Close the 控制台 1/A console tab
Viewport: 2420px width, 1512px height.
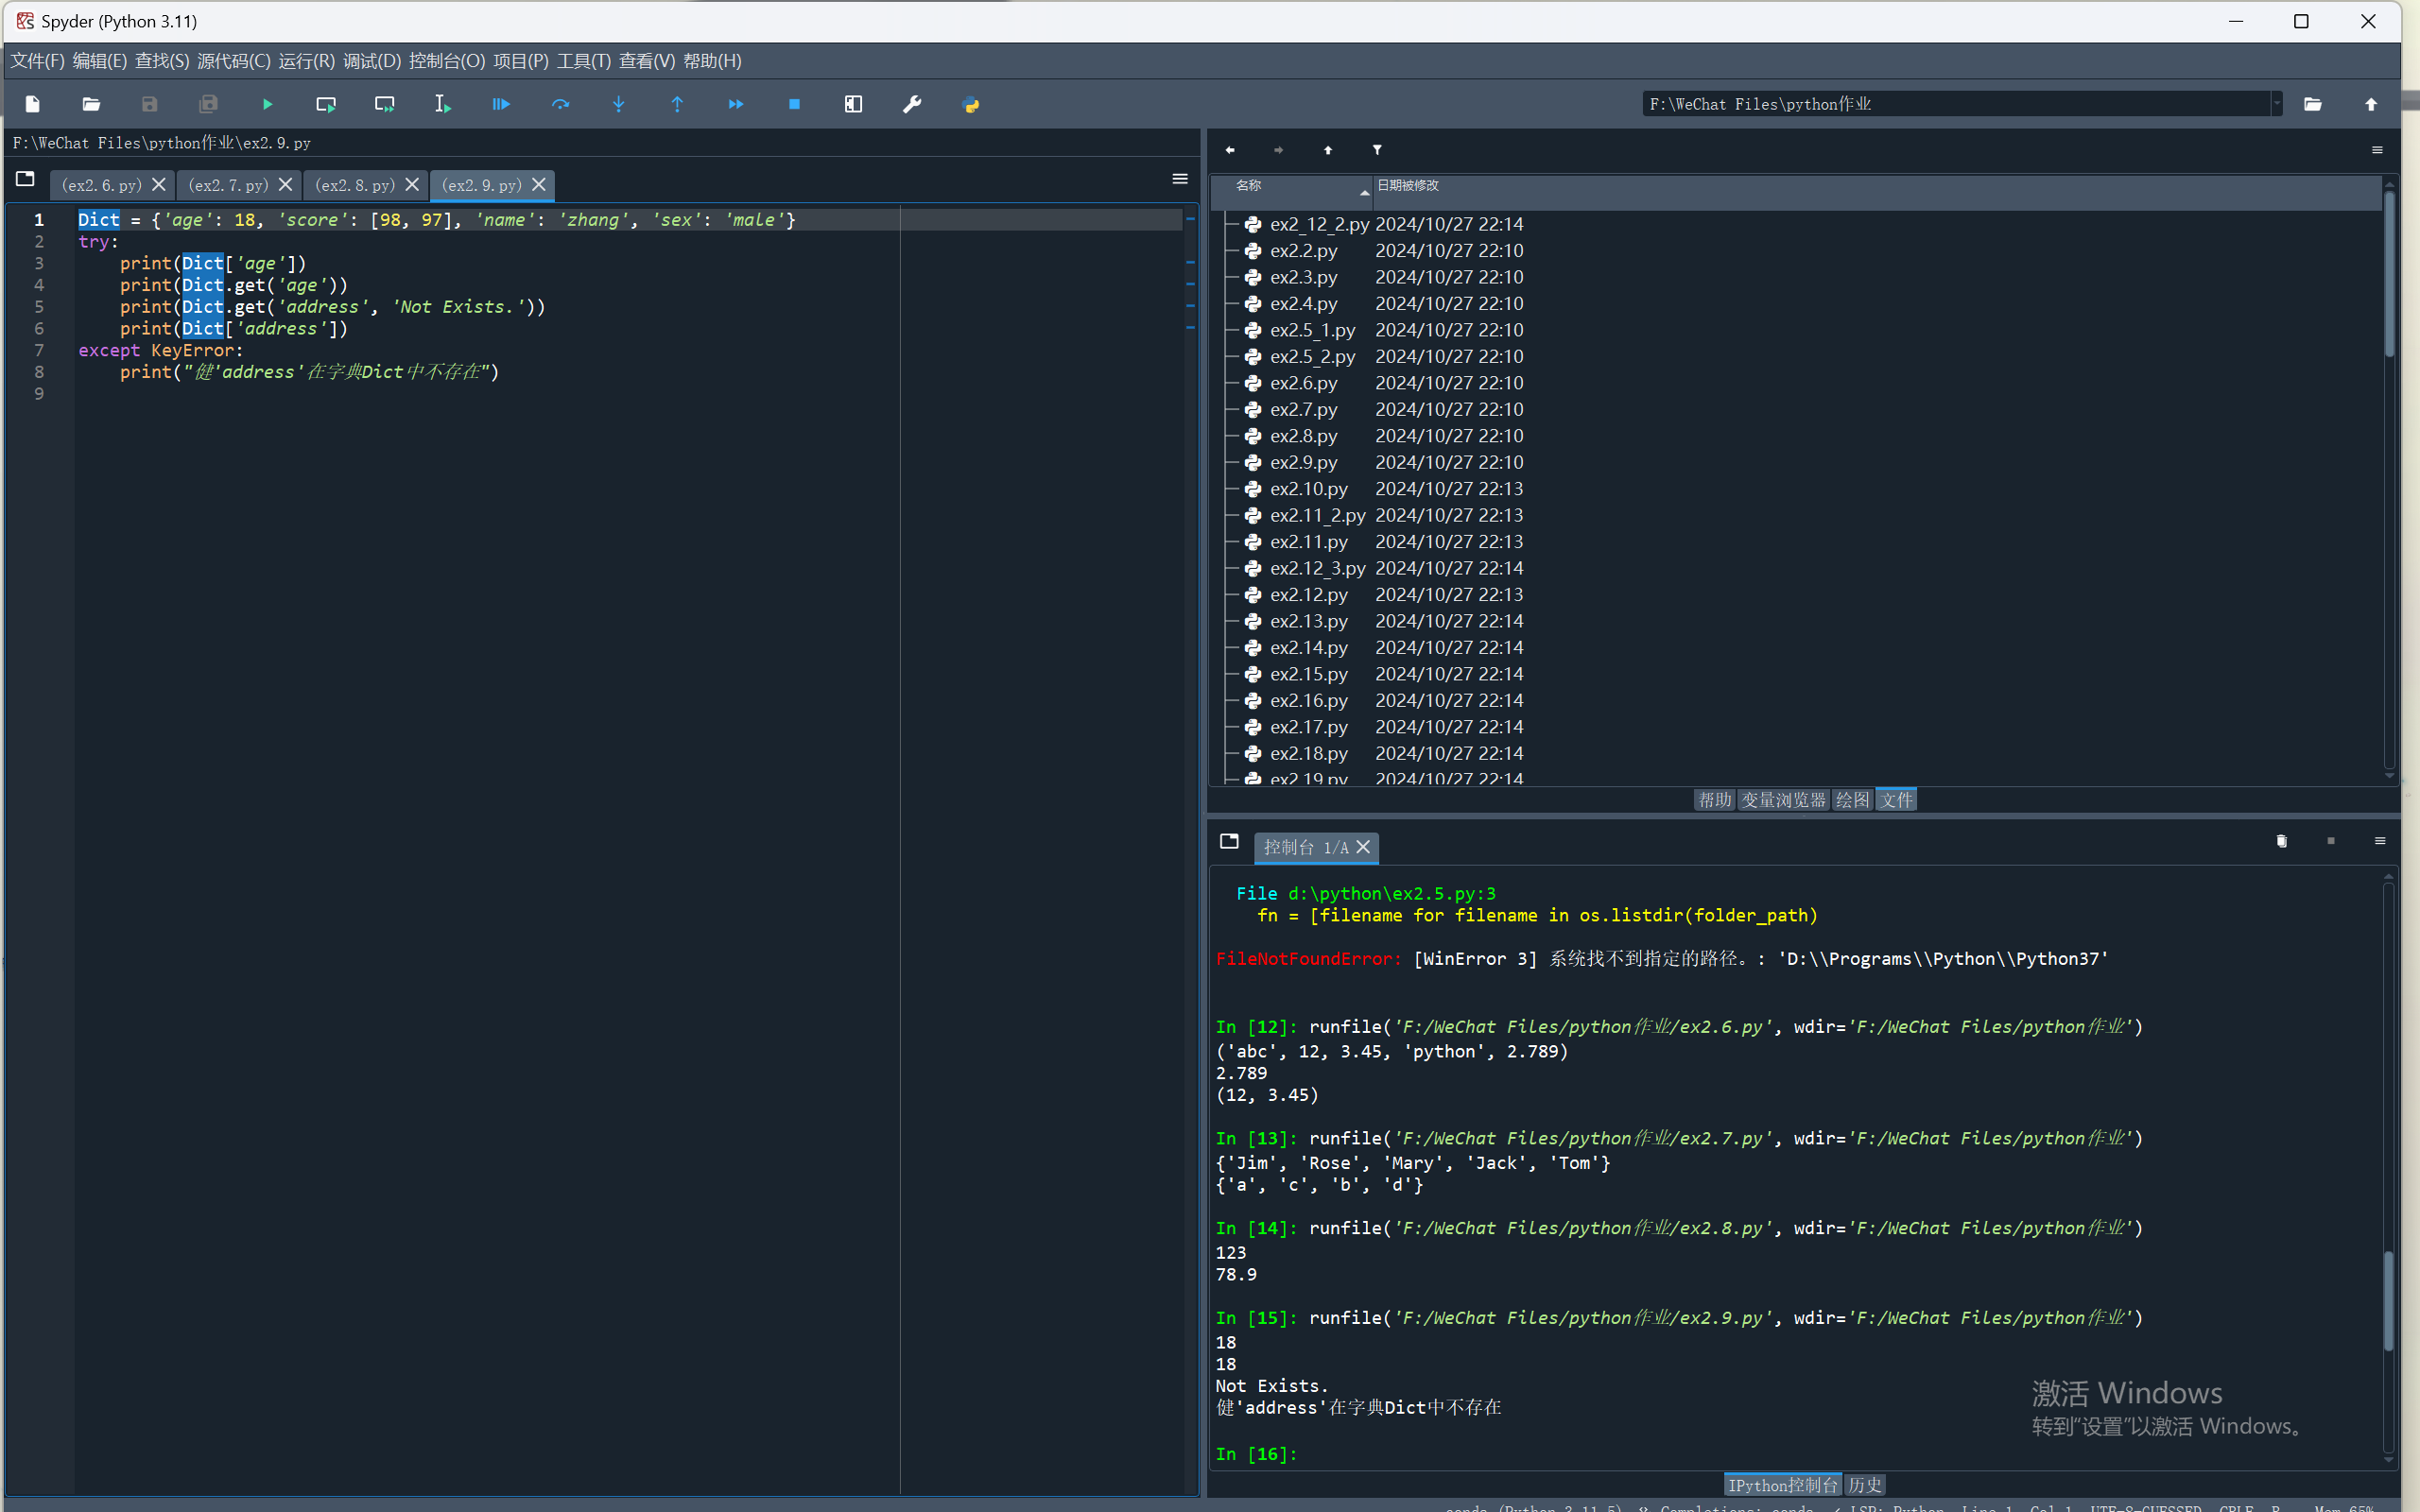point(1363,846)
